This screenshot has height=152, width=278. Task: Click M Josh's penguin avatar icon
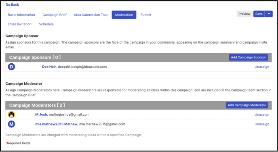pyautogui.click(x=11, y=115)
